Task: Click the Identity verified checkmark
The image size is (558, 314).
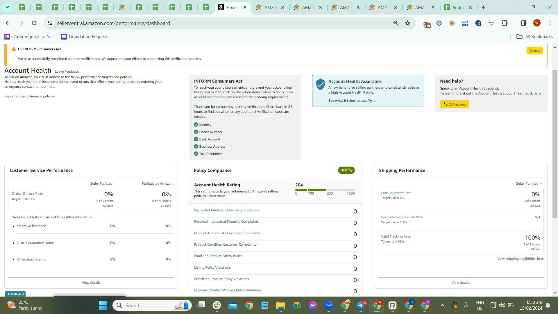Action: coord(196,125)
